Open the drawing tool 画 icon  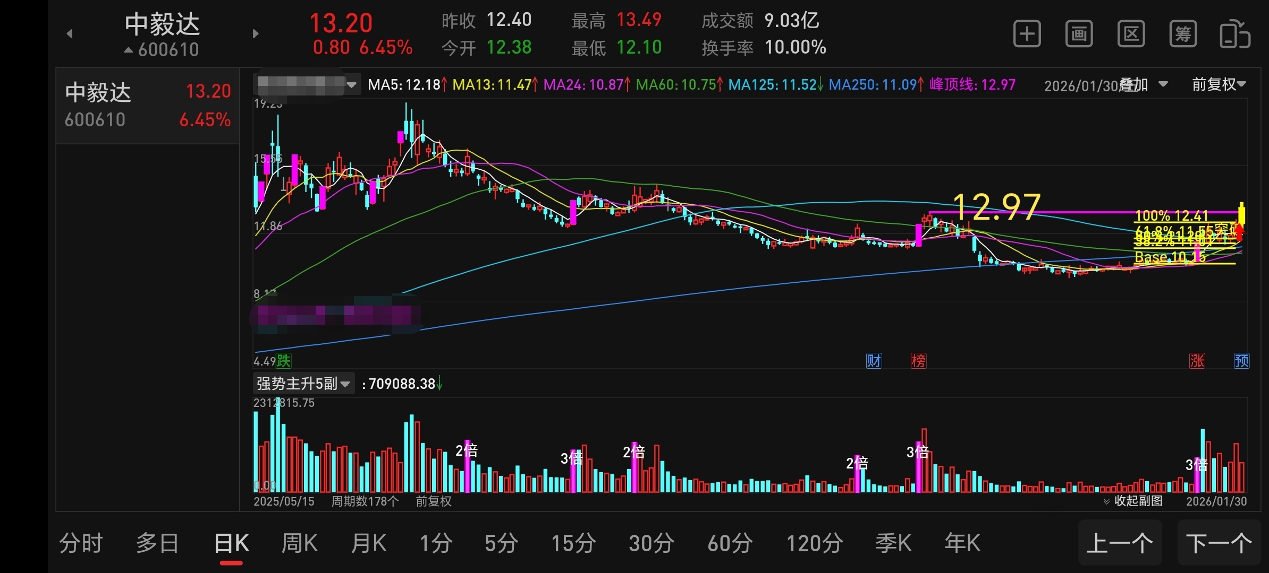coord(1079,34)
